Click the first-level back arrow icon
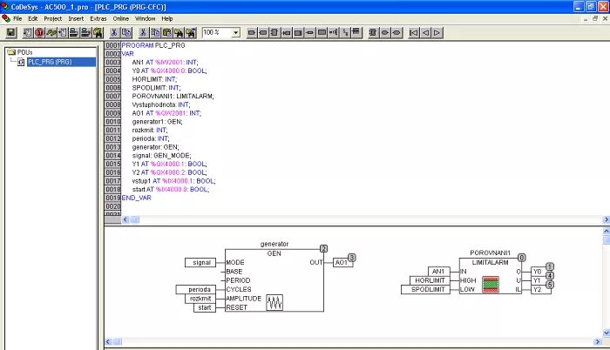This screenshot has height=350, width=610. (x=414, y=33)
